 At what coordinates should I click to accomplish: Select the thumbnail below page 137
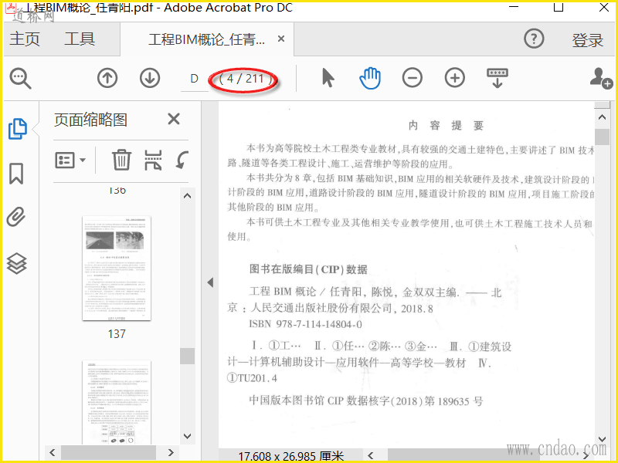coord(117,402)
